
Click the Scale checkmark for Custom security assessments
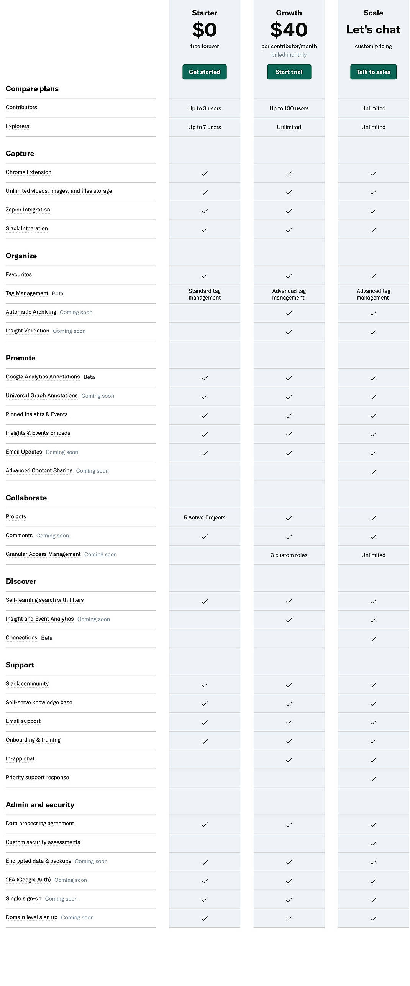point(373,843)
